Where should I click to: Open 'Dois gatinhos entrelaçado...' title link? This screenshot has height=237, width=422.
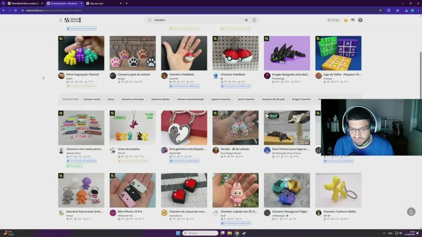(x=187, y=149)
